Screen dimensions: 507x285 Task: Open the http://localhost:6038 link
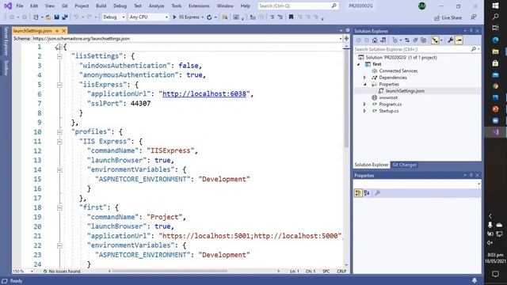tap(204, 93)
